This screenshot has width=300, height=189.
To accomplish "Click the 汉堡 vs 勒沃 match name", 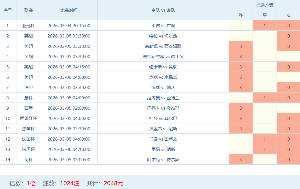I will pyautogui.click(x=163, y=87).
